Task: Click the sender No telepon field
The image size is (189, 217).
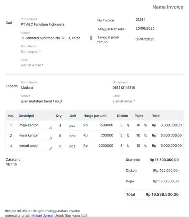Action: (31, 51)
